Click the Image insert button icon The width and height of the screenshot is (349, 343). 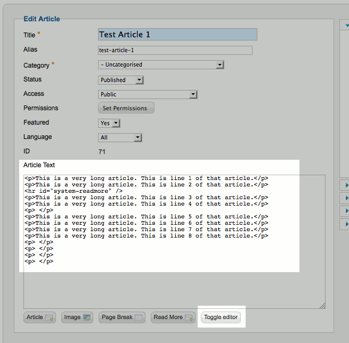pyautogui.click(x=87, y=318)
